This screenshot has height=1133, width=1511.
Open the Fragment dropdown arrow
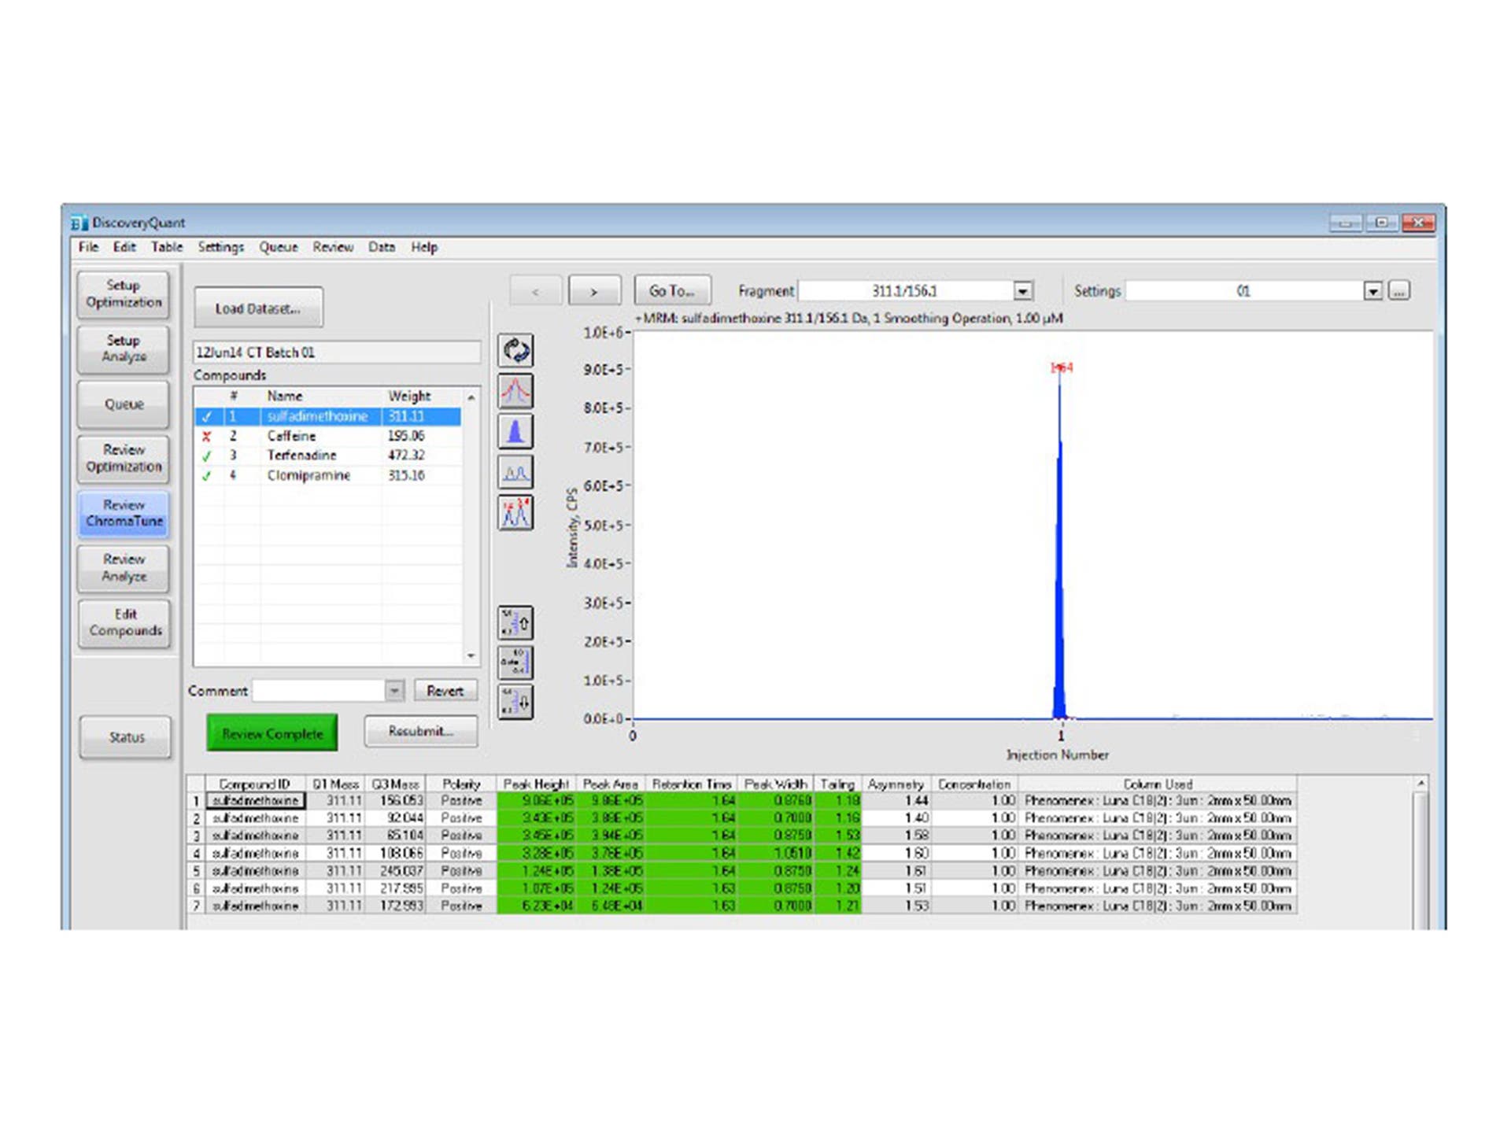tap(1022, 291)
